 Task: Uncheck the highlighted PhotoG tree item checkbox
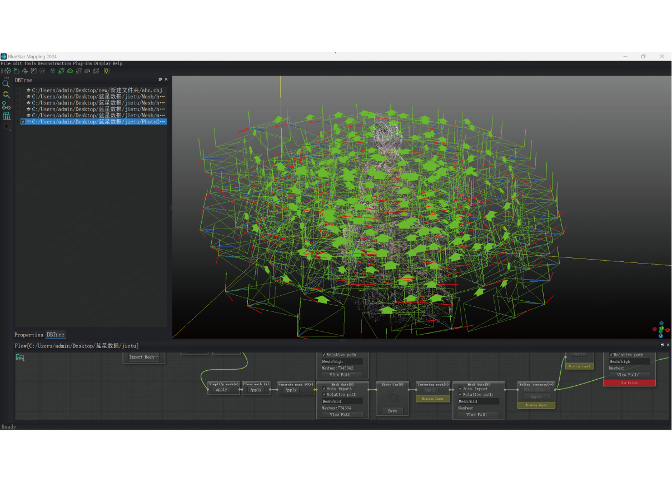(23, 121)
